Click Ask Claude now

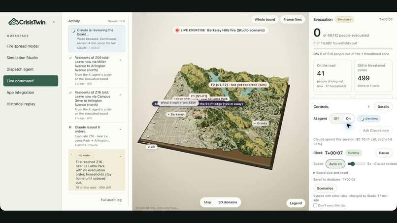(376, 130)
